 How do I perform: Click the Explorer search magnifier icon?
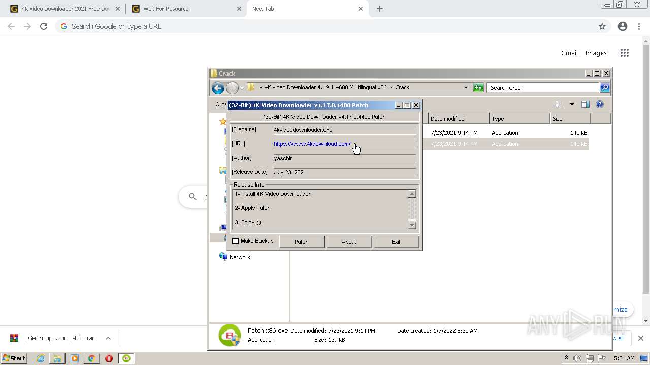tap(604, 88)
